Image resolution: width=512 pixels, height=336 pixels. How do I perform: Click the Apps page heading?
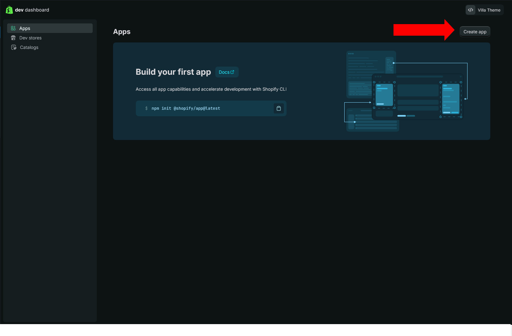click(x=122, y=32)
